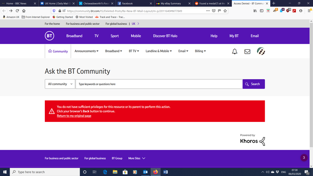Select Sport in the purple navigation bar
The image size is (313, 176).
tap(114, 36)
